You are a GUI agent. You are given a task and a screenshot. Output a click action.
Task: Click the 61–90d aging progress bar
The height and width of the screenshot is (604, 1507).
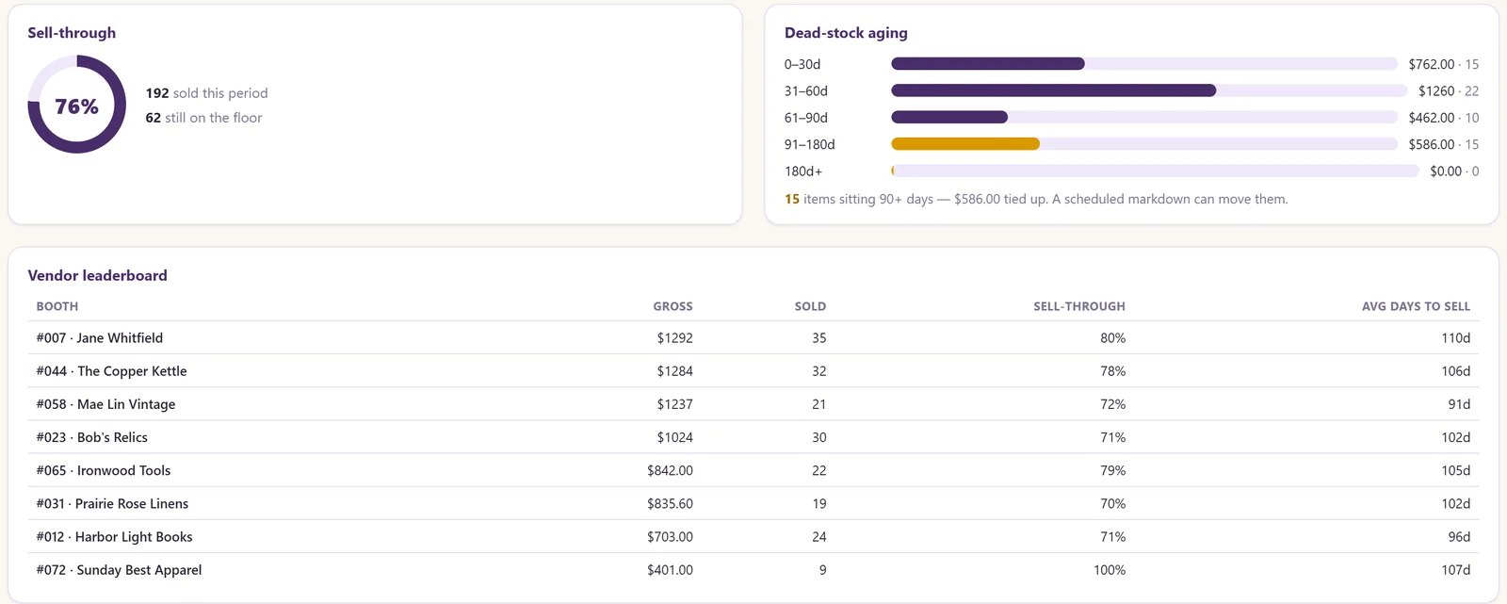[x=1144, y=118]
